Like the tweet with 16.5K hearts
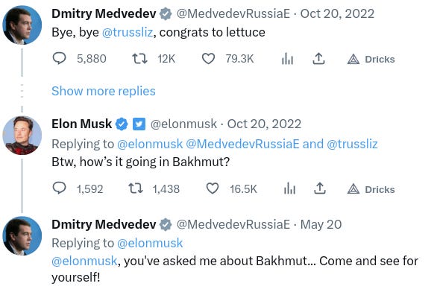The width and height of the screenshot is (437, 295). pyautogui.click(x=213, y=188)
